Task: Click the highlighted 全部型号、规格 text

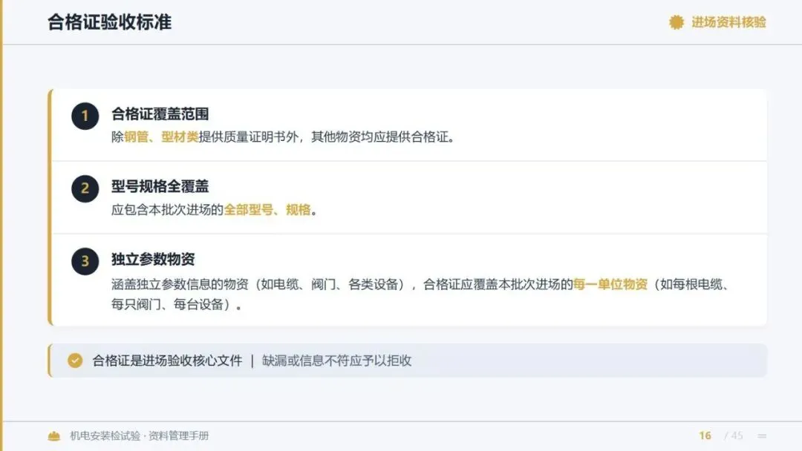Action: (267, 210)
